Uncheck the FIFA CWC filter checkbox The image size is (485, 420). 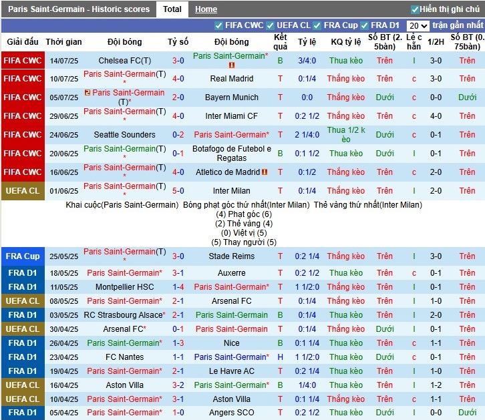click(218, 25)
